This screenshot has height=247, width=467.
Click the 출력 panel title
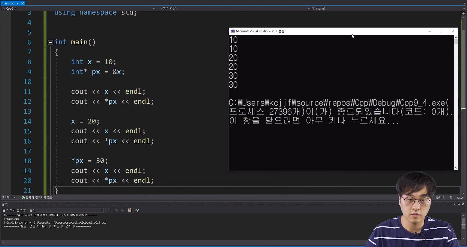point(5,204)
